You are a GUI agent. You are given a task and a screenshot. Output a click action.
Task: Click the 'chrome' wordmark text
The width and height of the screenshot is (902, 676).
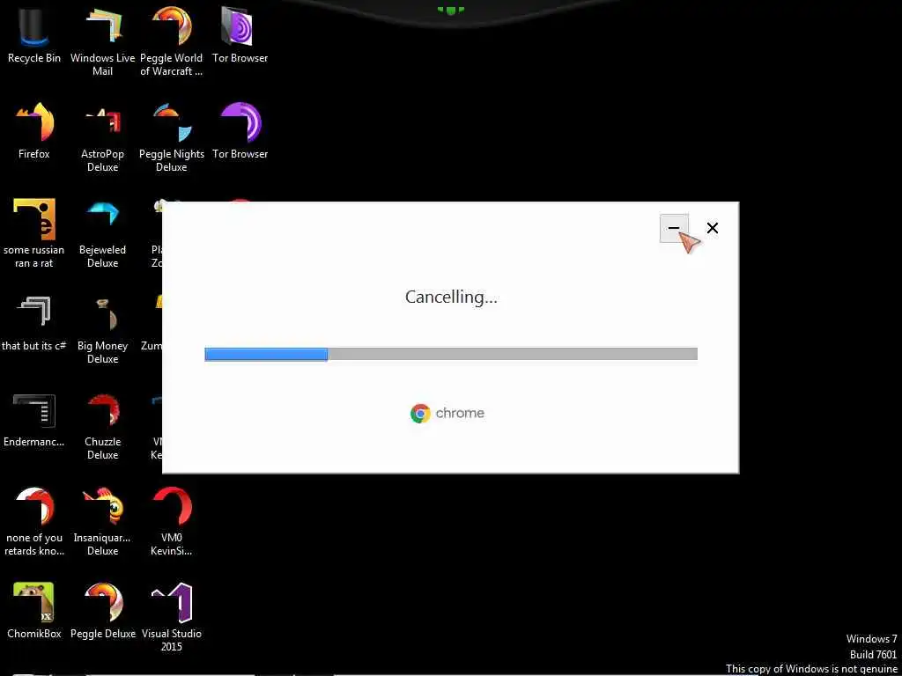pyautogui.click(x=460, y=414)
